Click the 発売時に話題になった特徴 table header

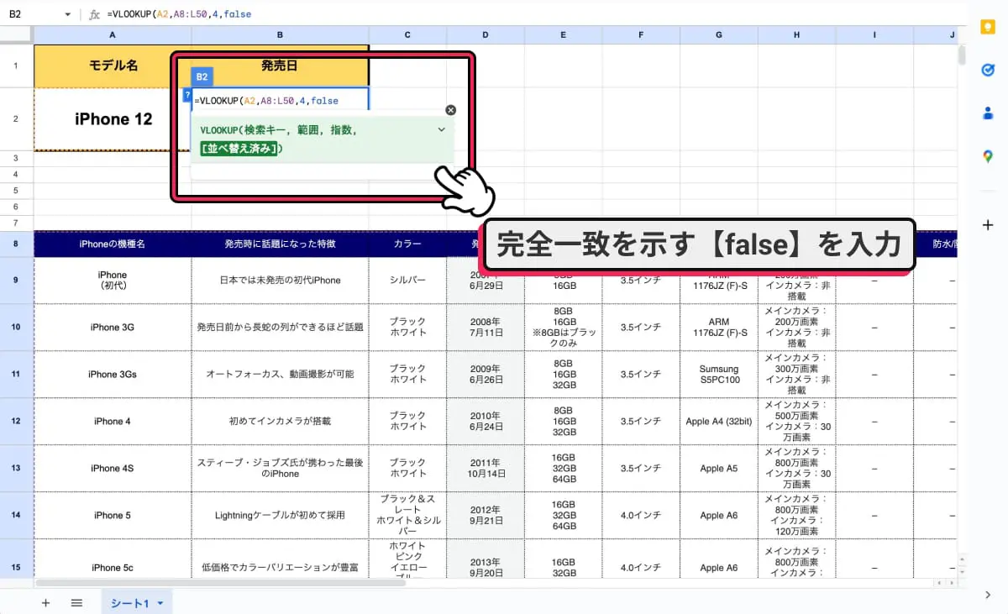(x=280, y=244)
